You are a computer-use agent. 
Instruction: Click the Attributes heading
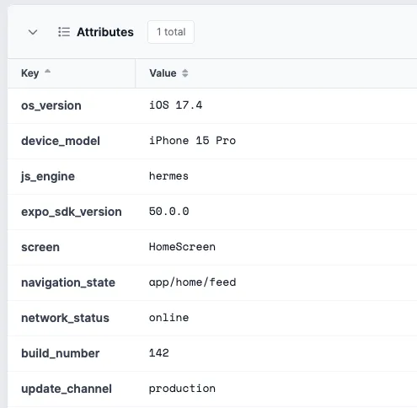coord(105,32)
